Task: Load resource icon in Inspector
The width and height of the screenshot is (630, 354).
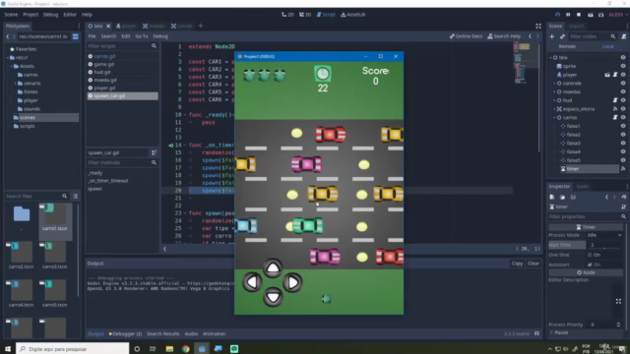Action: (x=562, y=197)
